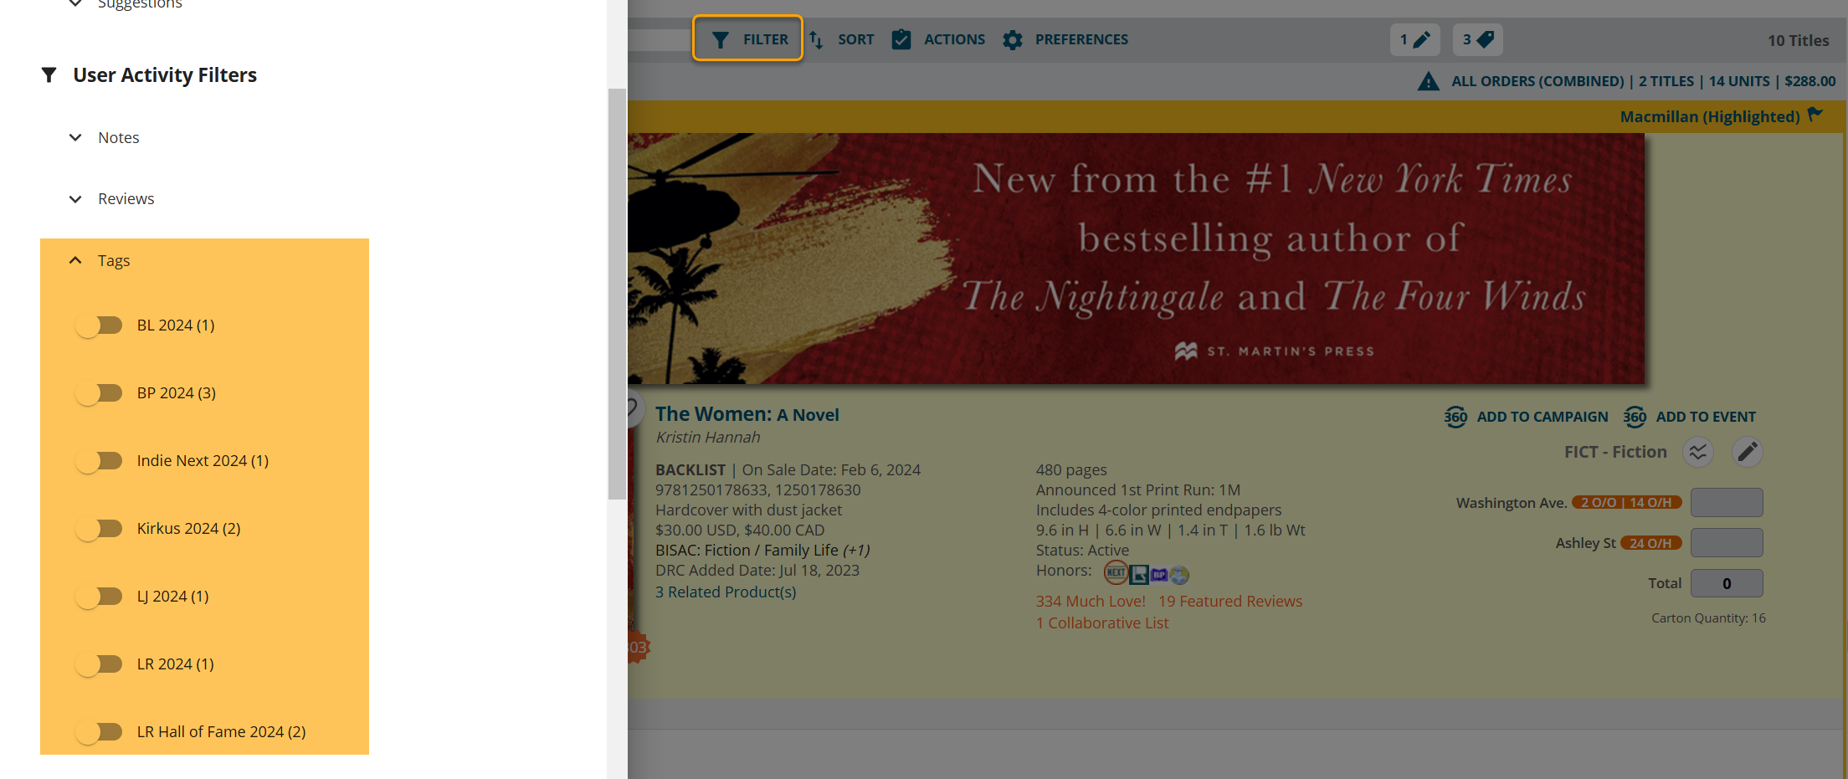The height and width of the screenshot is (779, 1848).
Task: Open the Sort menu
Action: tap(842, 39)
